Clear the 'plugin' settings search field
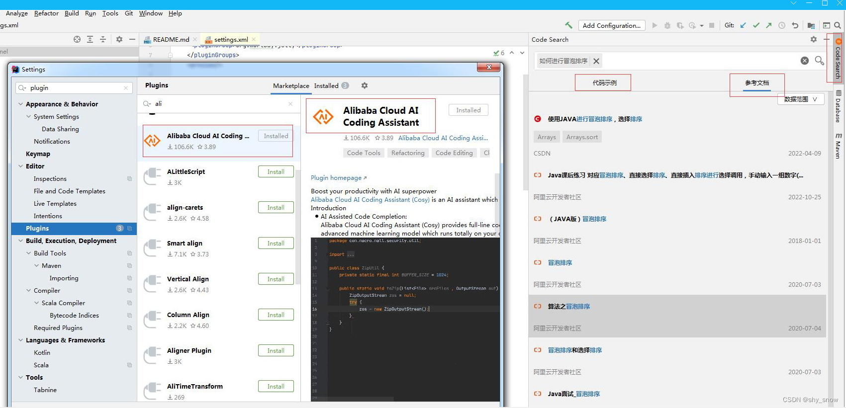Image resolution: width=846 pixels, height=408 pixels. [x=126, y=88]
